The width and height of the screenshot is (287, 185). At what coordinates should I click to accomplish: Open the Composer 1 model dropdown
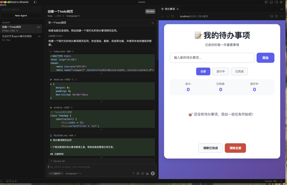(x=73, y=173)
